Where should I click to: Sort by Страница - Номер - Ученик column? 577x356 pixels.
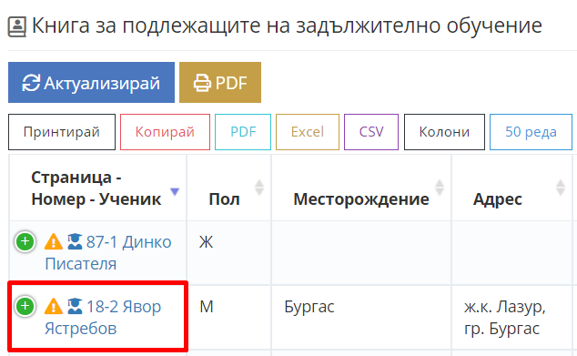click(x=98, y=188)
